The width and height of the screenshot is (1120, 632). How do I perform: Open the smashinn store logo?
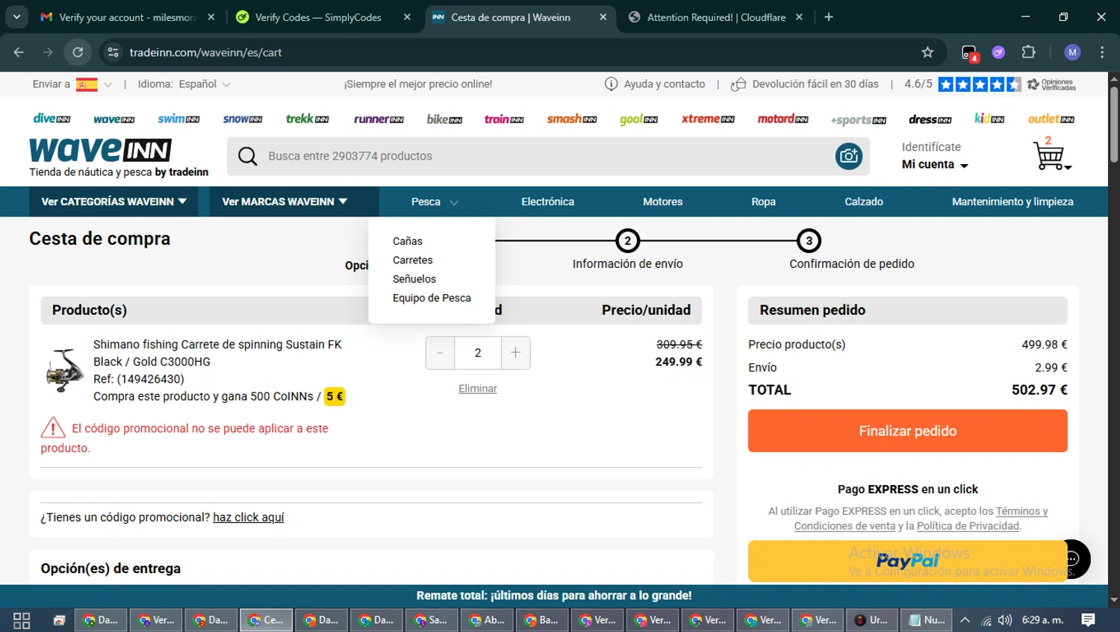click(x=572, y=119)
